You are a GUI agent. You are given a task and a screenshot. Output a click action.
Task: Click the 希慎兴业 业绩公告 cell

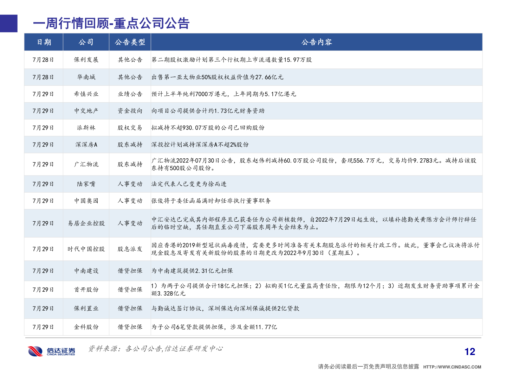coord(130,94)
